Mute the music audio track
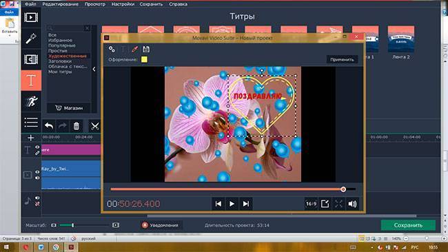The height and width of the screenshot is (252, 448). pyautogui.click(x=37, y=198)
